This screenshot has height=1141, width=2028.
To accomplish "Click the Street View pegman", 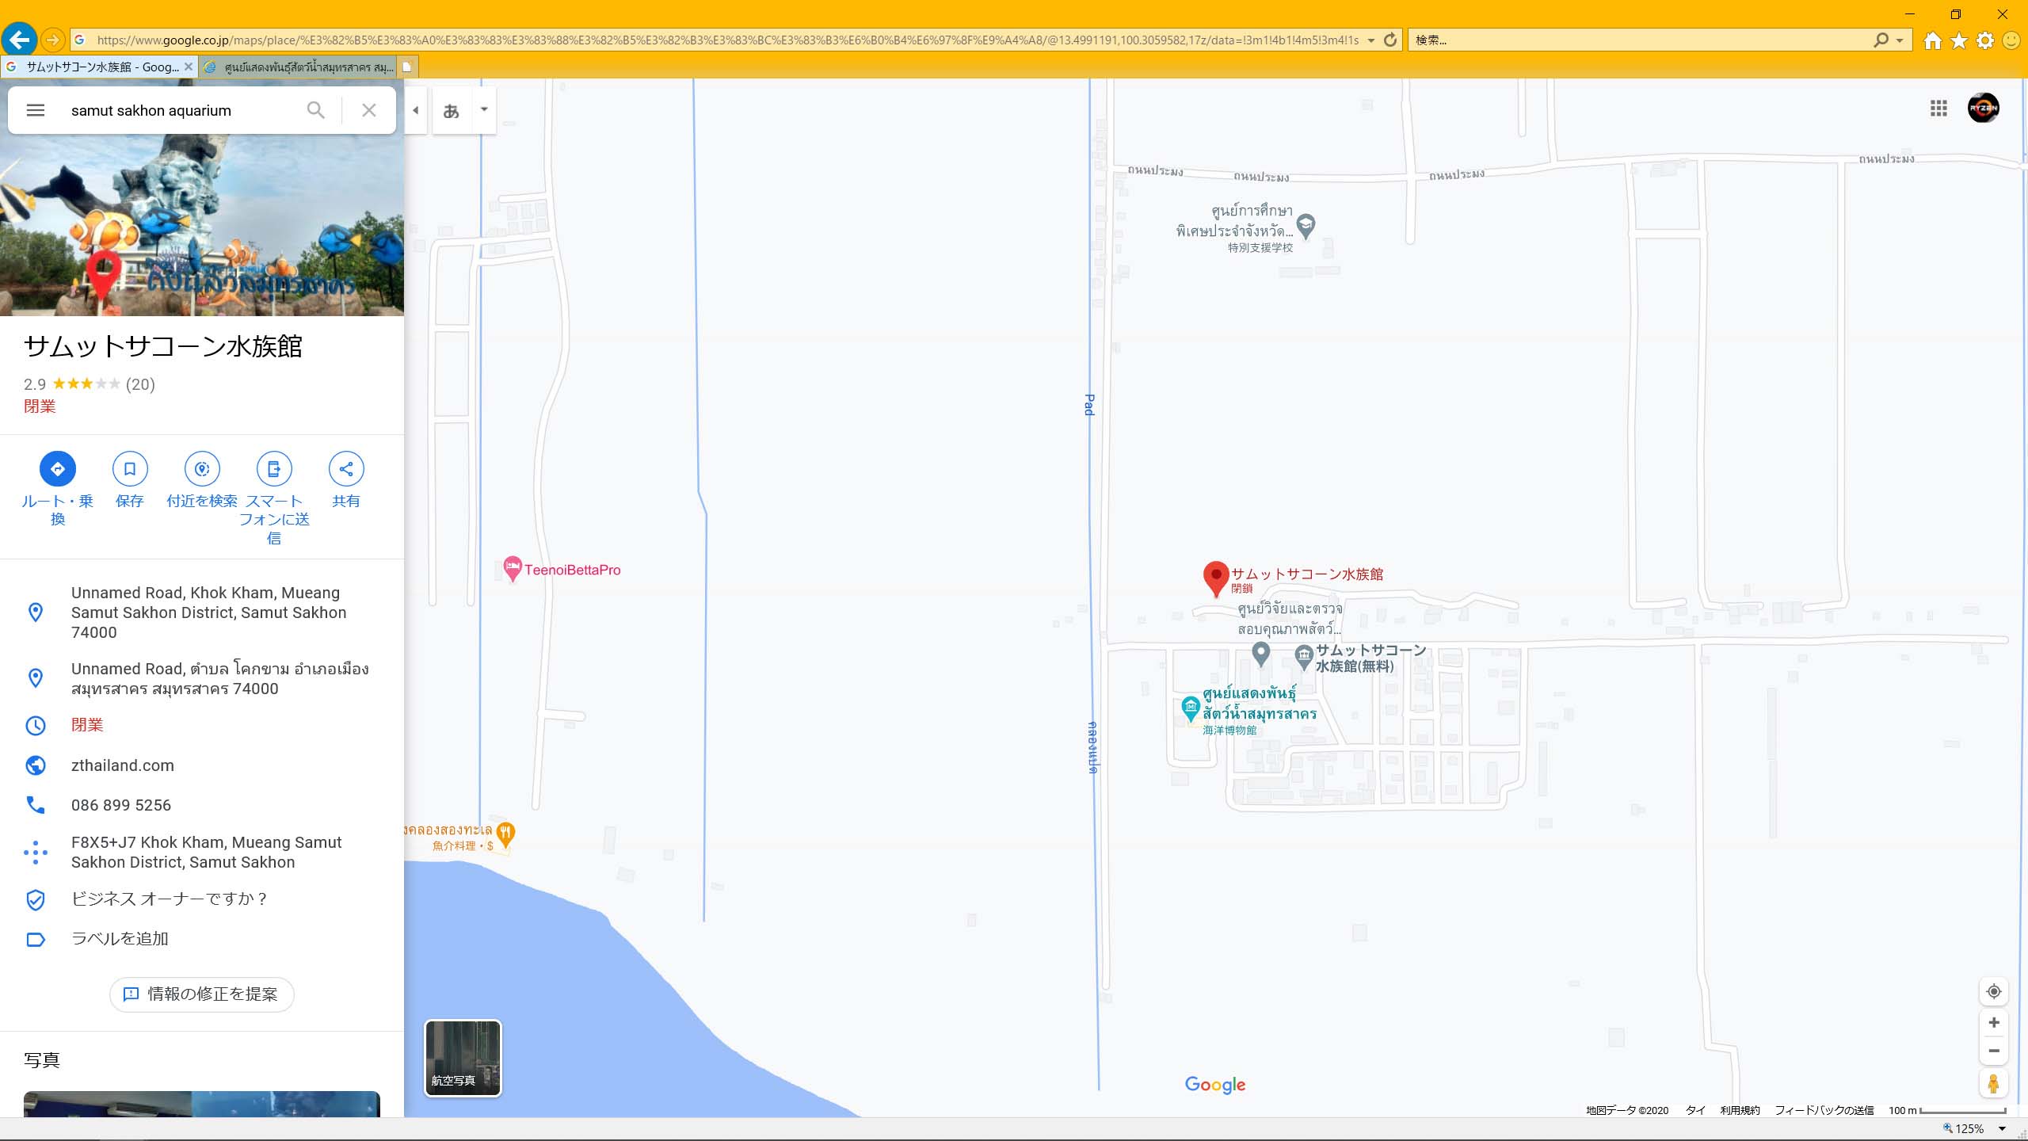I will coord(1994,1083).
